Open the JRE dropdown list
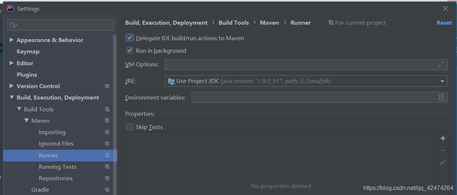Viewport: 457px width, 195px height. (x=442, y=81)
